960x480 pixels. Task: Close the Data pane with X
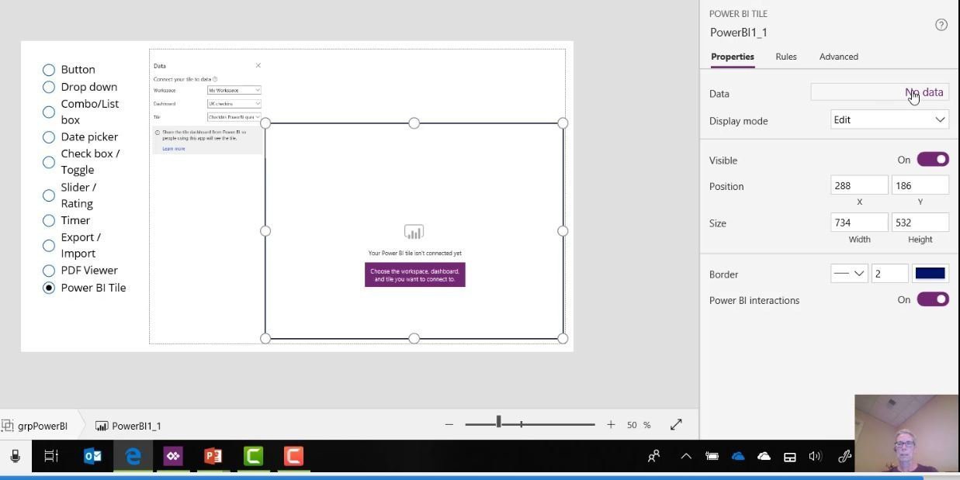pyautogui.click(x=258, y=65)
